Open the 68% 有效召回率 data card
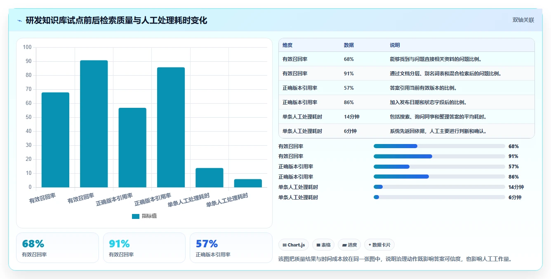 click(x=57, y=248)
